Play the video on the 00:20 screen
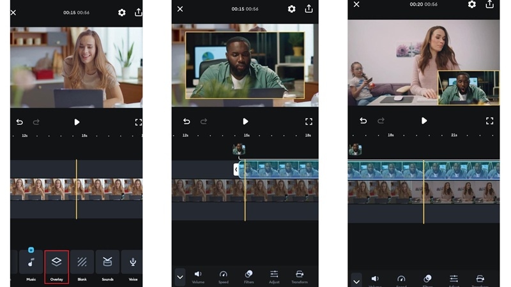Image resolution: width=511 pixels, height=287 pixels. [424, 121]
